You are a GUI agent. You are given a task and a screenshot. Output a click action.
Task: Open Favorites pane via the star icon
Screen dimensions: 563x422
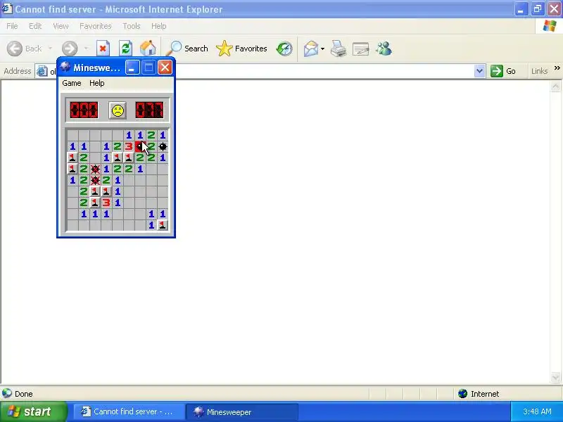pos(224,49)
